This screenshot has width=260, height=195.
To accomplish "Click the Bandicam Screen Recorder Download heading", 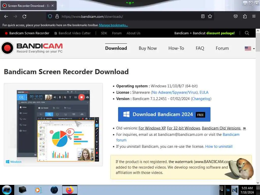I will click(x=66, y=72).
